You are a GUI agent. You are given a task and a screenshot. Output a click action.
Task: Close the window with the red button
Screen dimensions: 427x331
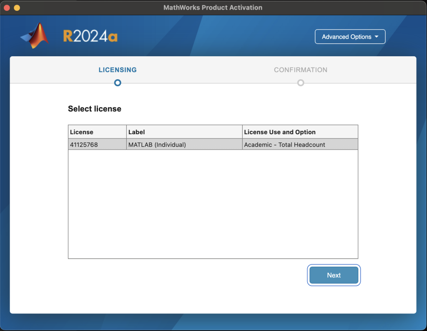pos(7,8)
